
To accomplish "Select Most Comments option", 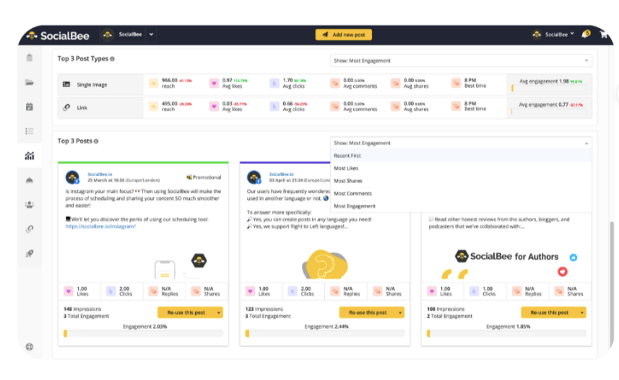I will click(x=461, y=193).
